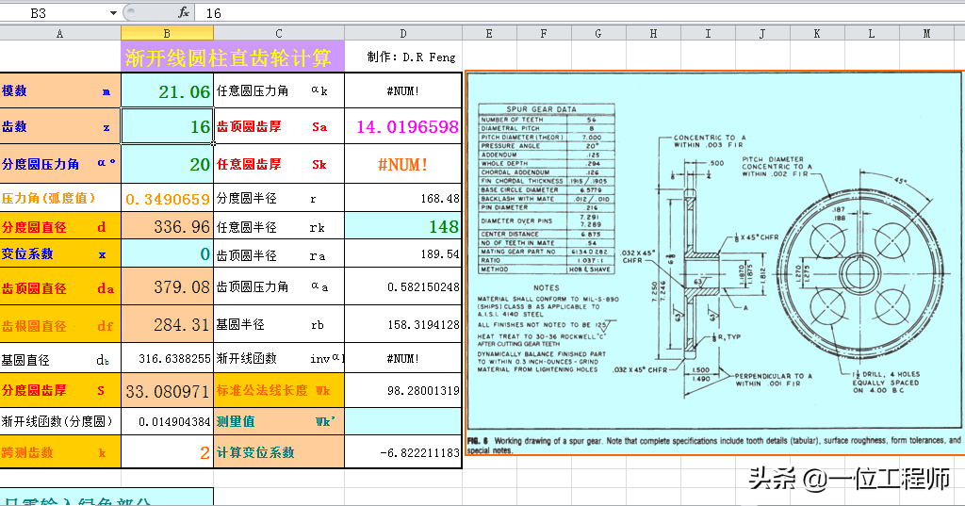Select column I header
The width and height of the screenshot is (965, 506).
pos(708,33)
